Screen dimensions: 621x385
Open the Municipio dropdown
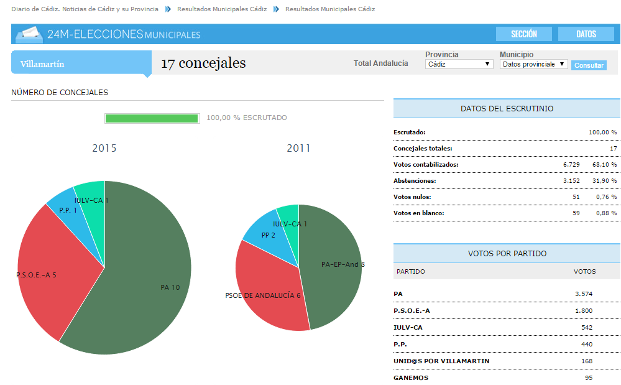pyautogui.click(x=533, y=64)
